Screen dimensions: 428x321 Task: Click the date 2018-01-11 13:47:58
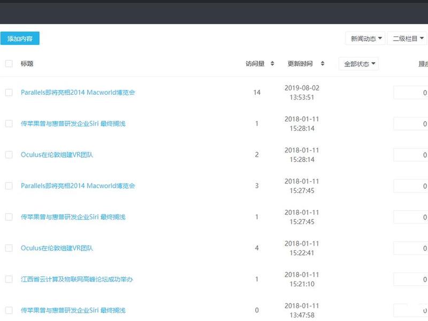pyautogui.click(x=302, y=310)
